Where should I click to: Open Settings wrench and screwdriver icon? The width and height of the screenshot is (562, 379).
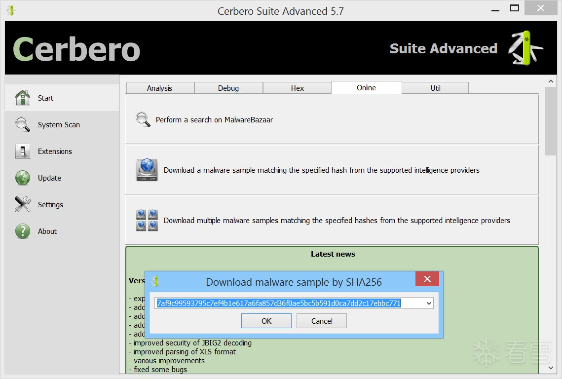[23, 204]
